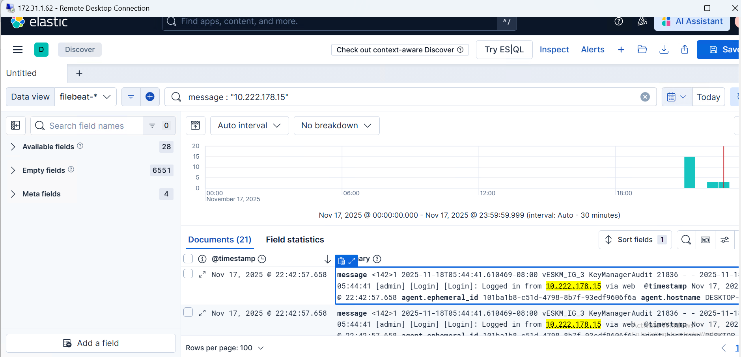The width and height of the screenshot is (741, 357).
Task: Expand the Available fields section
Action: [13, 147]
